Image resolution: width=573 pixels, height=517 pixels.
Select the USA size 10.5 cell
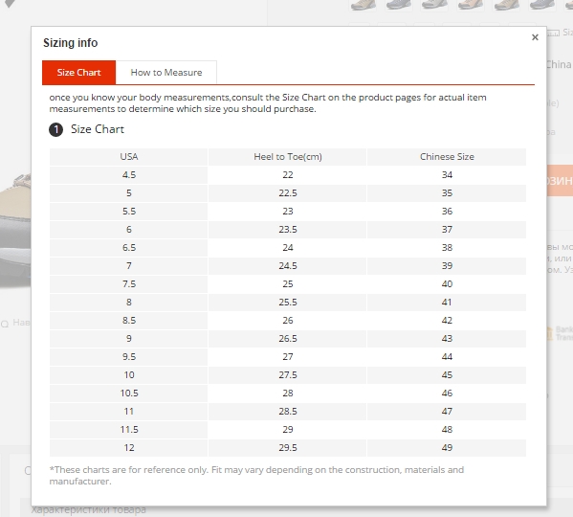coord(128,393)
